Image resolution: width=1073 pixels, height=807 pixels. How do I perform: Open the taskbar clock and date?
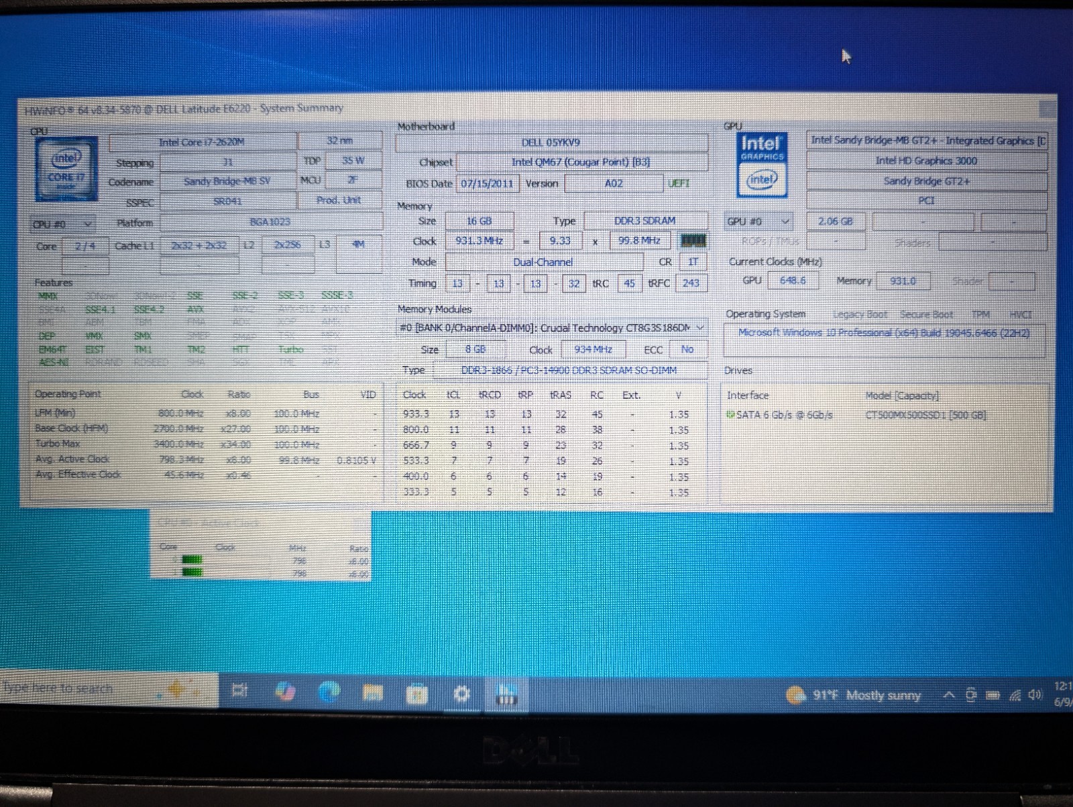[x=1063, y=694]
